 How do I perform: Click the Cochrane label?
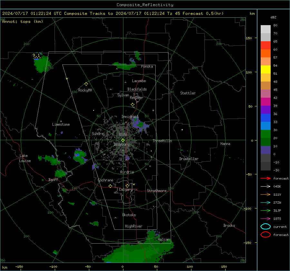point(105,180)
